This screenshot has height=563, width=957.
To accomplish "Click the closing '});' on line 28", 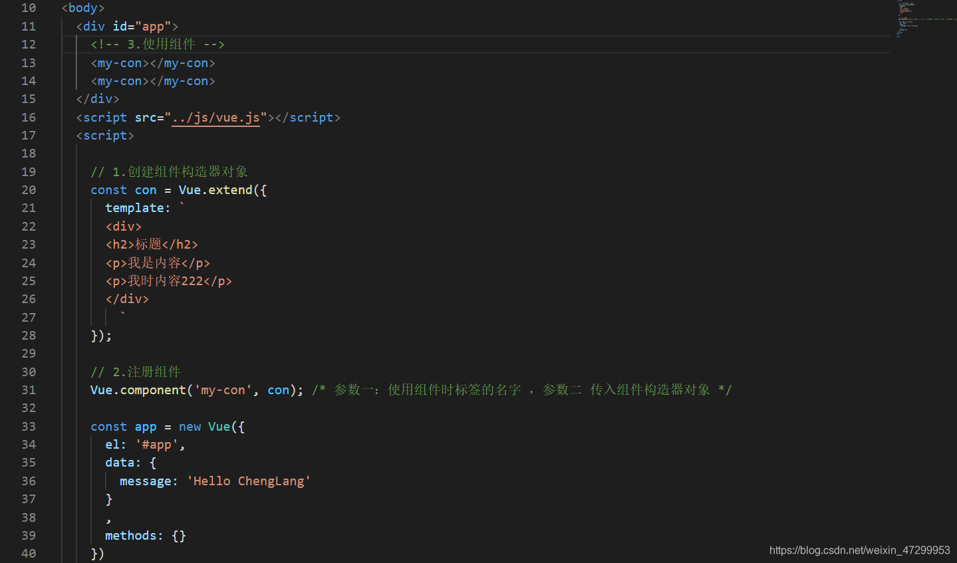I will click(x=101, y=336).
